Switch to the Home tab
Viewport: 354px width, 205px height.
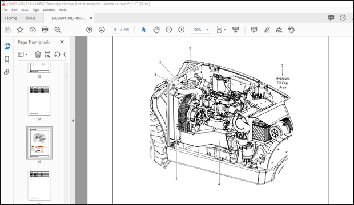coord(11,18)
